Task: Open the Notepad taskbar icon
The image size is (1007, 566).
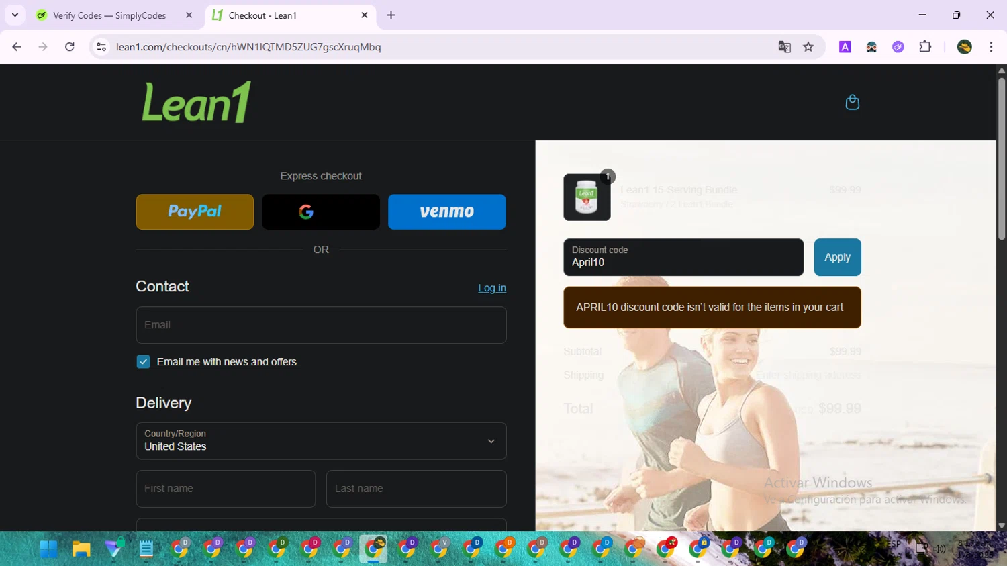Action: (146, 549)
